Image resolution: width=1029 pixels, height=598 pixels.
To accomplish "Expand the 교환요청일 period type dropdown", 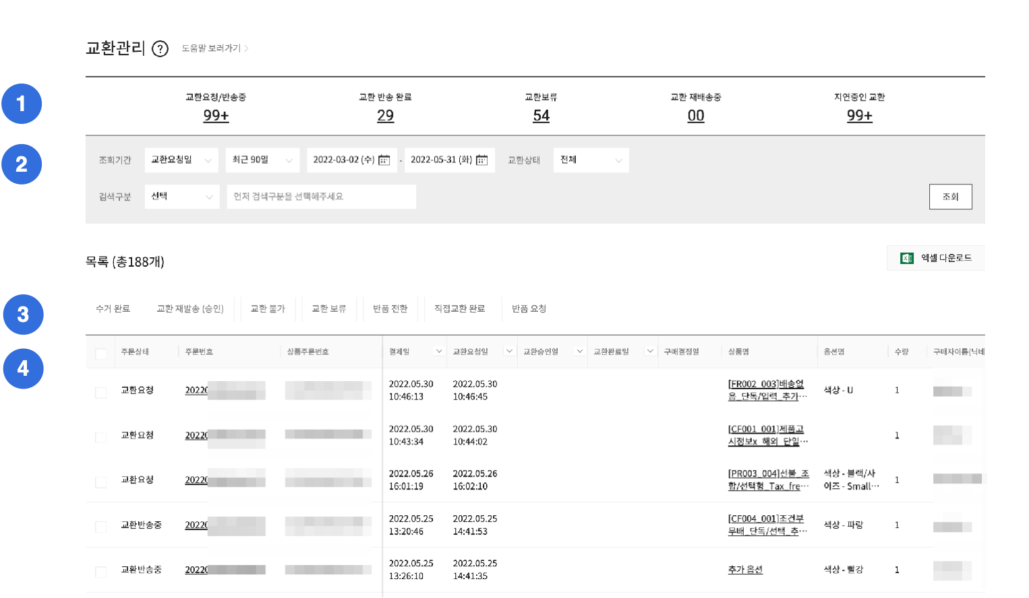I will (x=181, y=160).
